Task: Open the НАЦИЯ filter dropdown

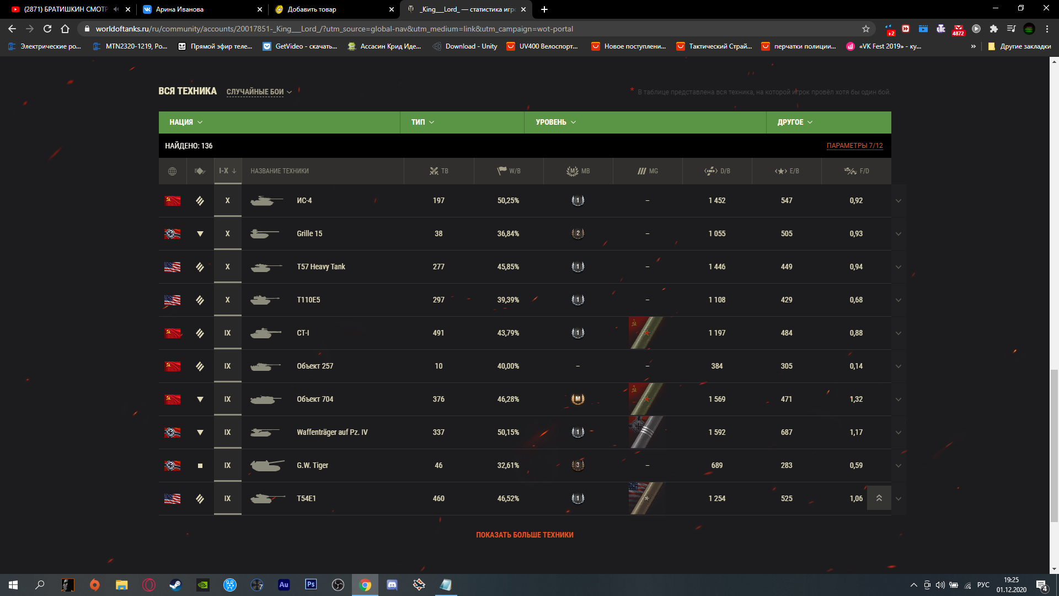Action: [186, 122]
